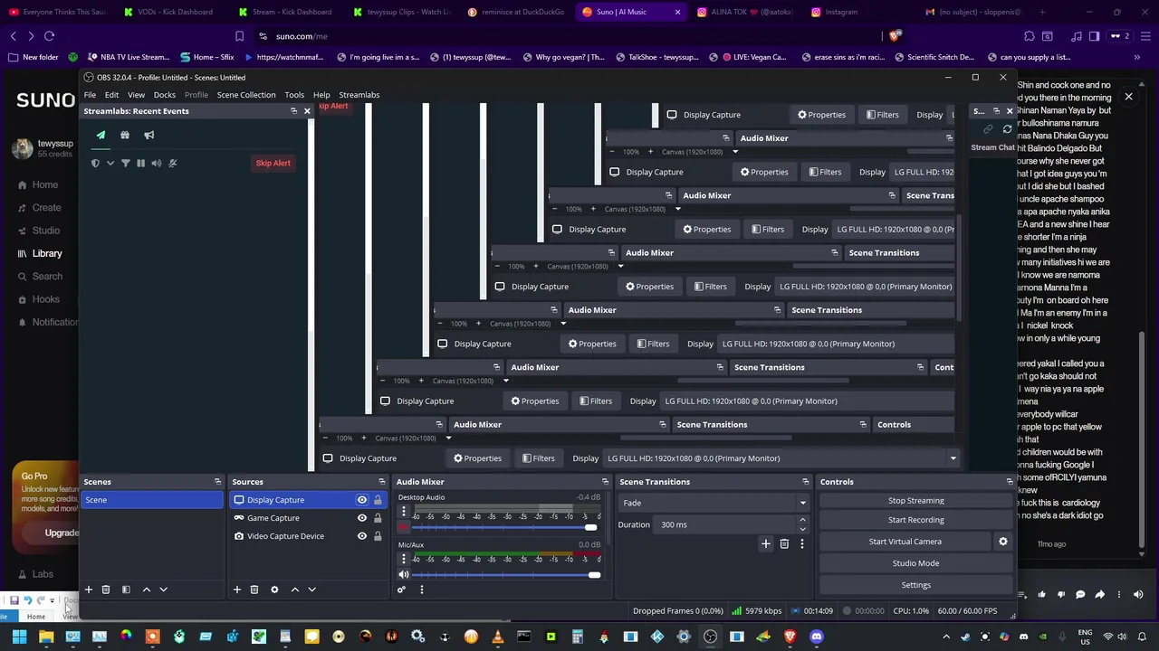Remove the selected scene with trash icon

[106, 590]
